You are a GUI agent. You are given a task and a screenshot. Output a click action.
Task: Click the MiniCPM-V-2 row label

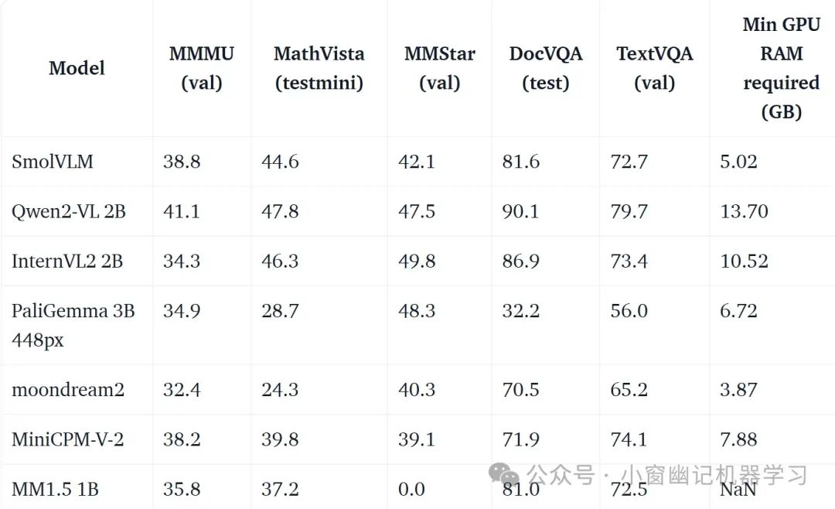[67, 439]
